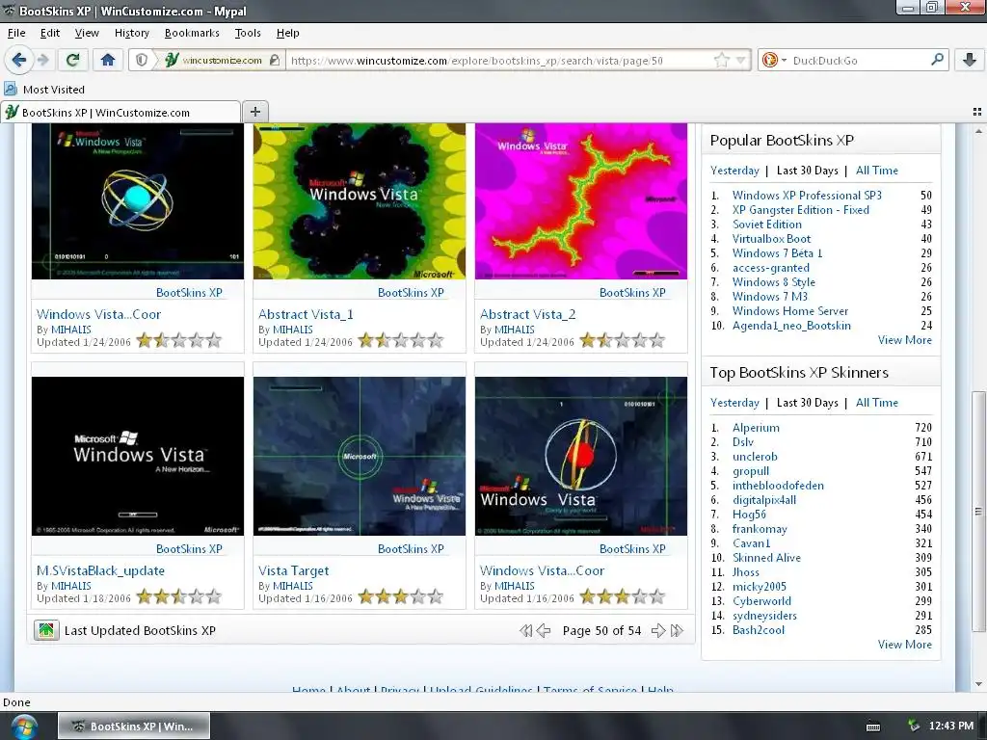The height and width of the screenshot is (740, 987).
Task: Go to the previous results page arrow
Action: coord(544,630)
